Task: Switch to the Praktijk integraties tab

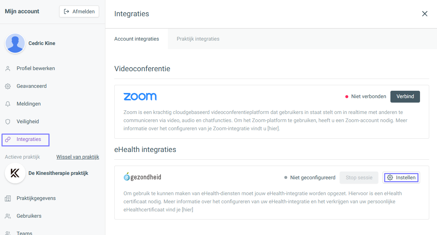Action: click(x=198, y=39)
